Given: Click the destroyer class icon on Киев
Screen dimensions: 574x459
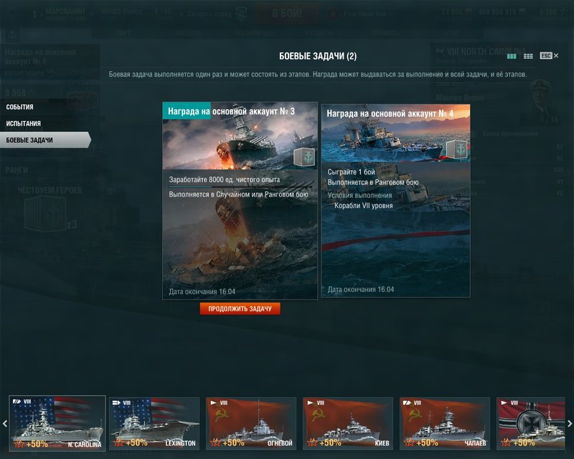Looking at the screenshot, I should click(x=311, y=402).
